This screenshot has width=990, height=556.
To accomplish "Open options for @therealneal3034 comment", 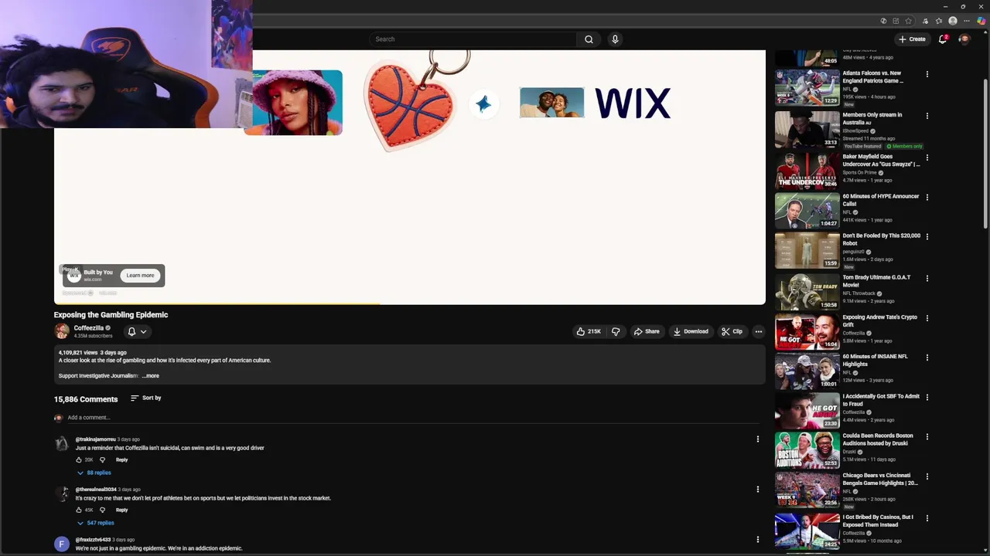I will coord(757,489).
